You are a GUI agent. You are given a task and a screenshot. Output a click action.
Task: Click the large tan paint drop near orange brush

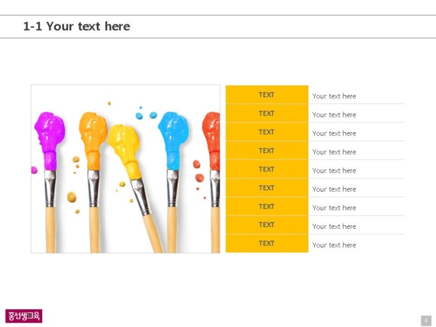pos(72,197)
